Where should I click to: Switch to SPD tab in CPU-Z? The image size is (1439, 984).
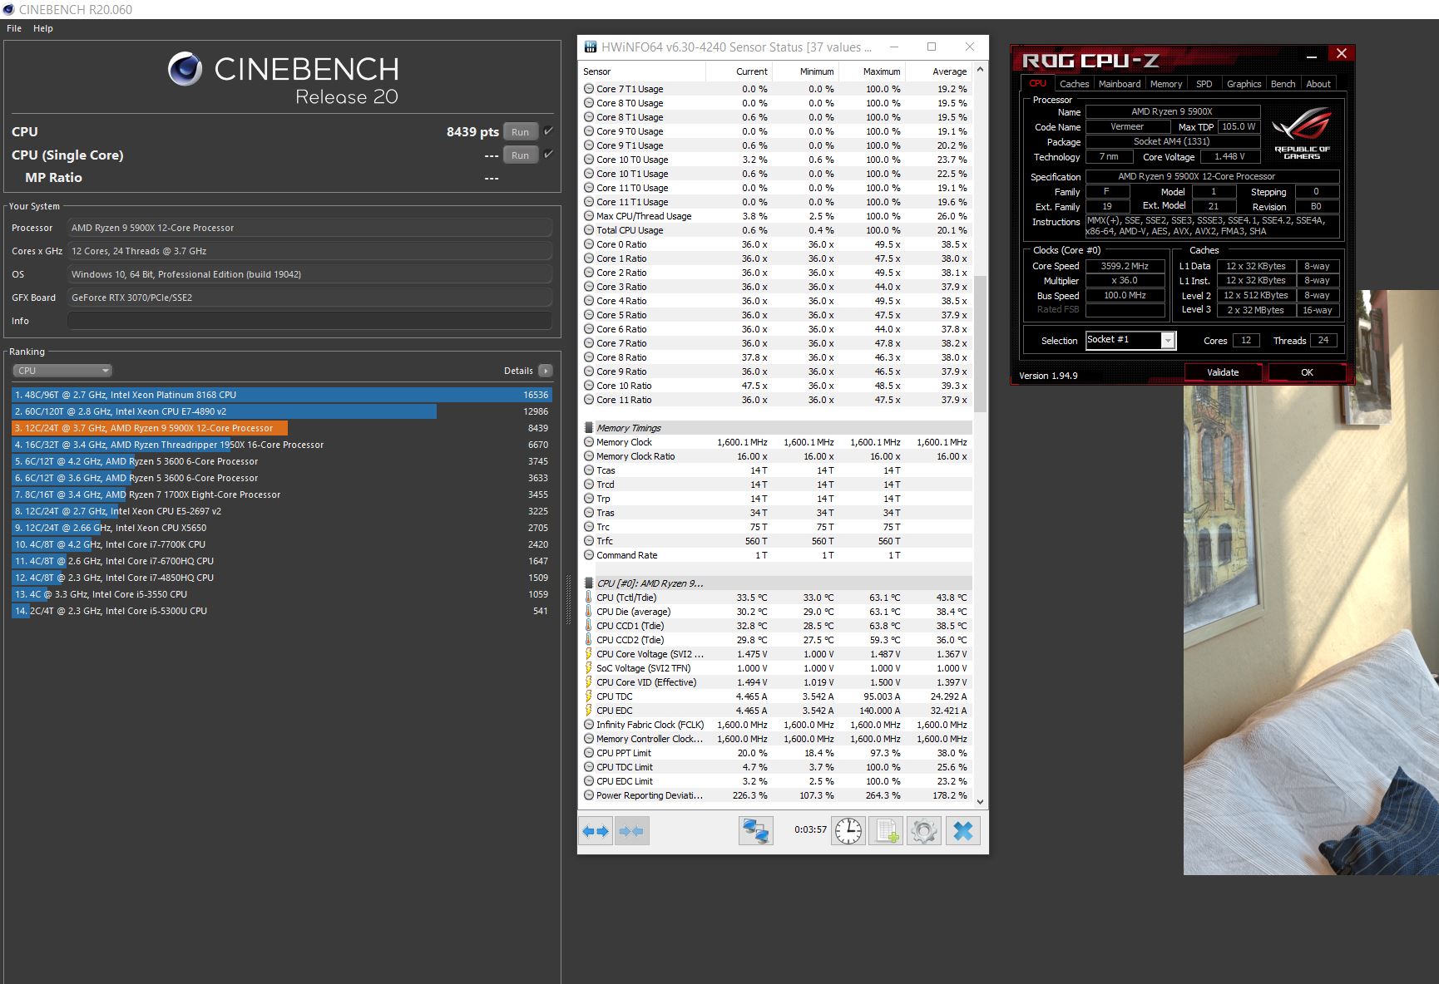pos(1204,84)
